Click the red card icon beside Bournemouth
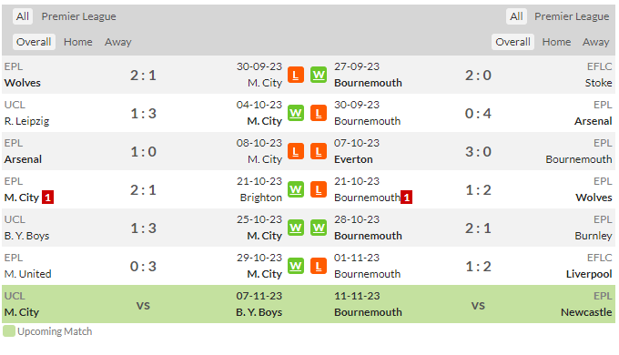The height and width of the screenshot is (355, 619). tap(407, 197)
